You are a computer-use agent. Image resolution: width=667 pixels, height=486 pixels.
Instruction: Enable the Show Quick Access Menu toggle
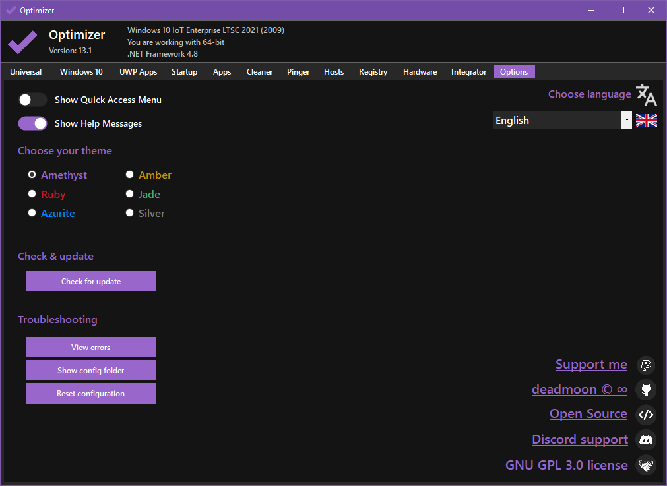tap(32, 100)
